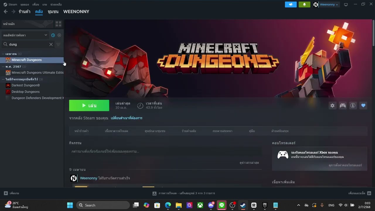Click the page vertical scrollbar
375x211 pixels.
coord(374,33)
